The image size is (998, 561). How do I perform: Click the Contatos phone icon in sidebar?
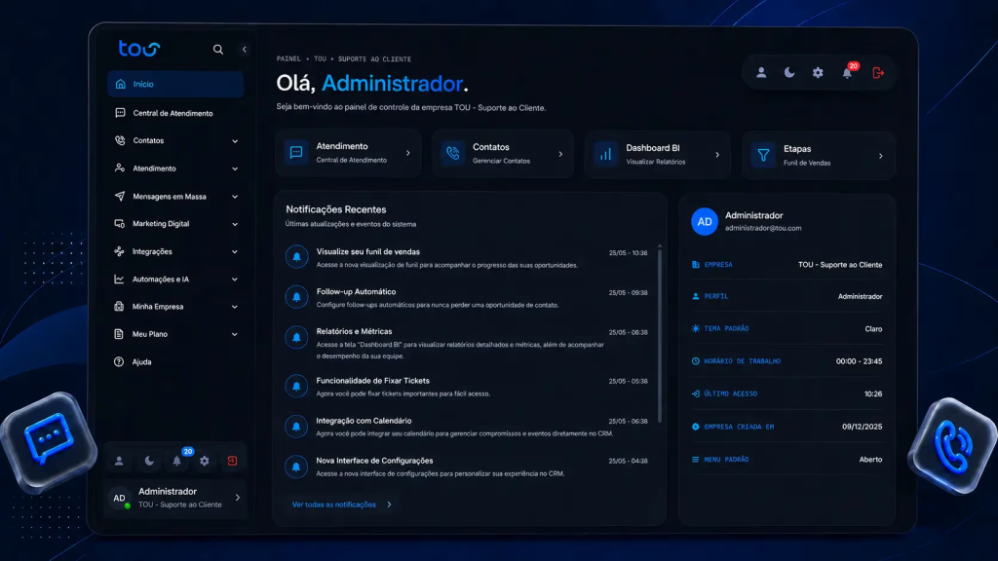[120, 140]
